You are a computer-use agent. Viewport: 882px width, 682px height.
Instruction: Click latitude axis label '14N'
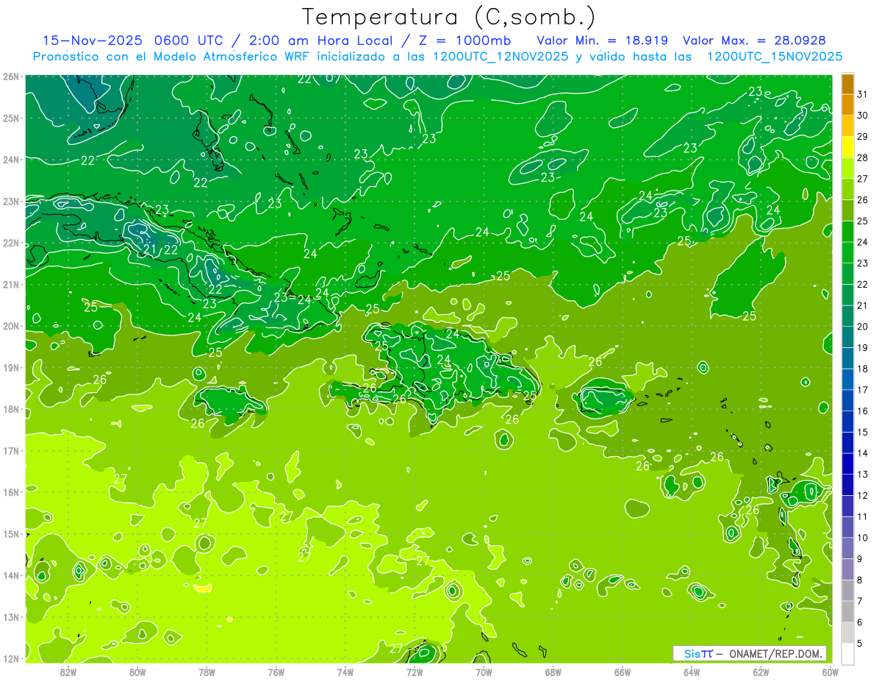11,575
